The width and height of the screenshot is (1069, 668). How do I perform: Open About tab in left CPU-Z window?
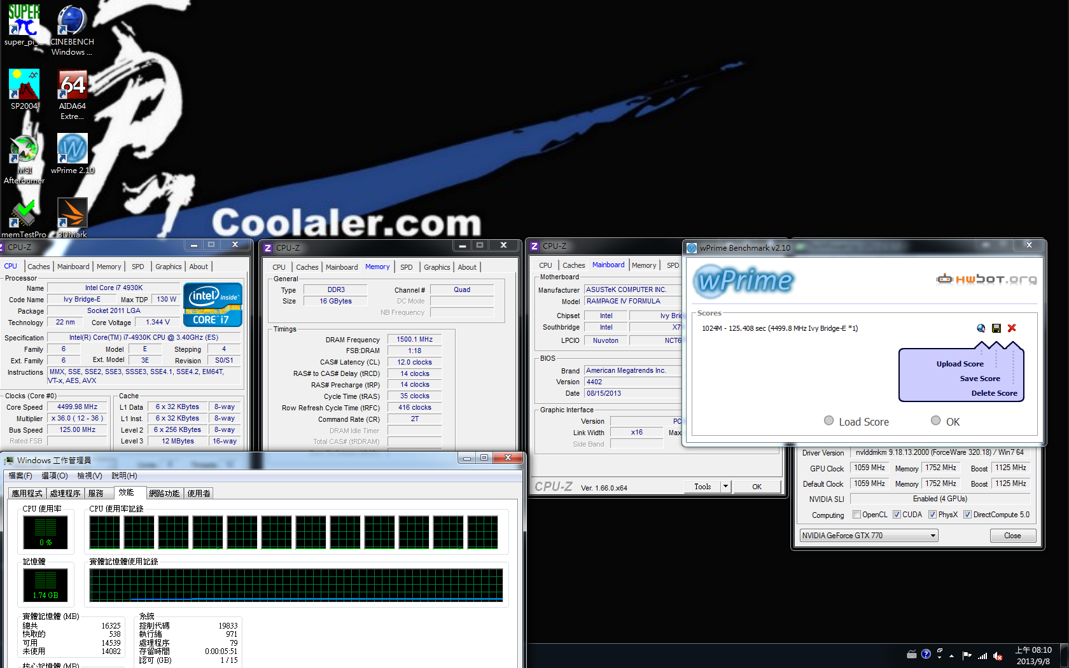(199, 267)
